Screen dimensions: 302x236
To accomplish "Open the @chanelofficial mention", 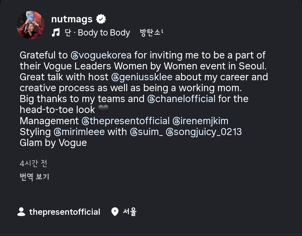I will pos(181,99).
